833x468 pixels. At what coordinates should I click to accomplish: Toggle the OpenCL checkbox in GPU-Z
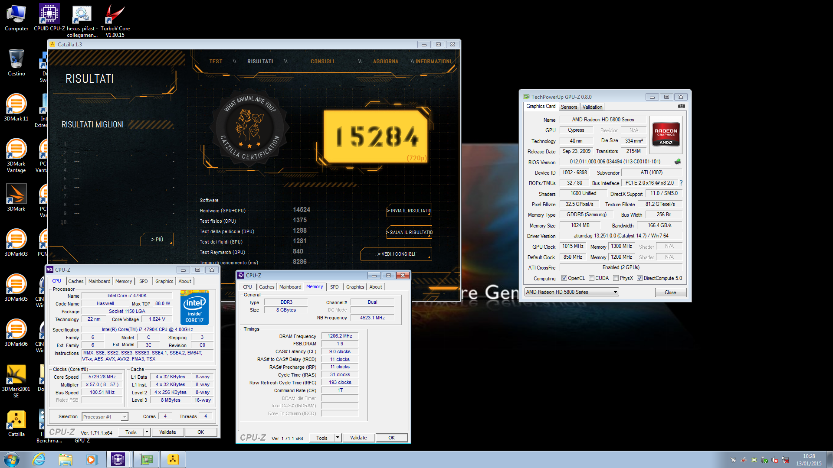tap(564, 278)
